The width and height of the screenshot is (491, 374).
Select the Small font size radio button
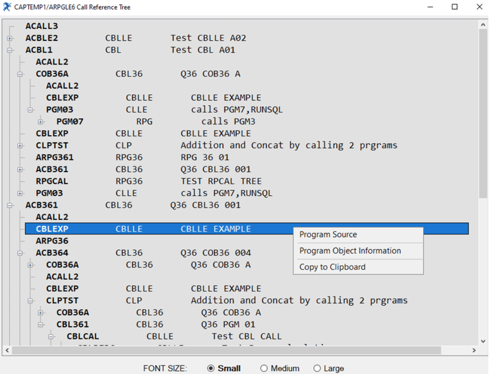coord(211,368)
